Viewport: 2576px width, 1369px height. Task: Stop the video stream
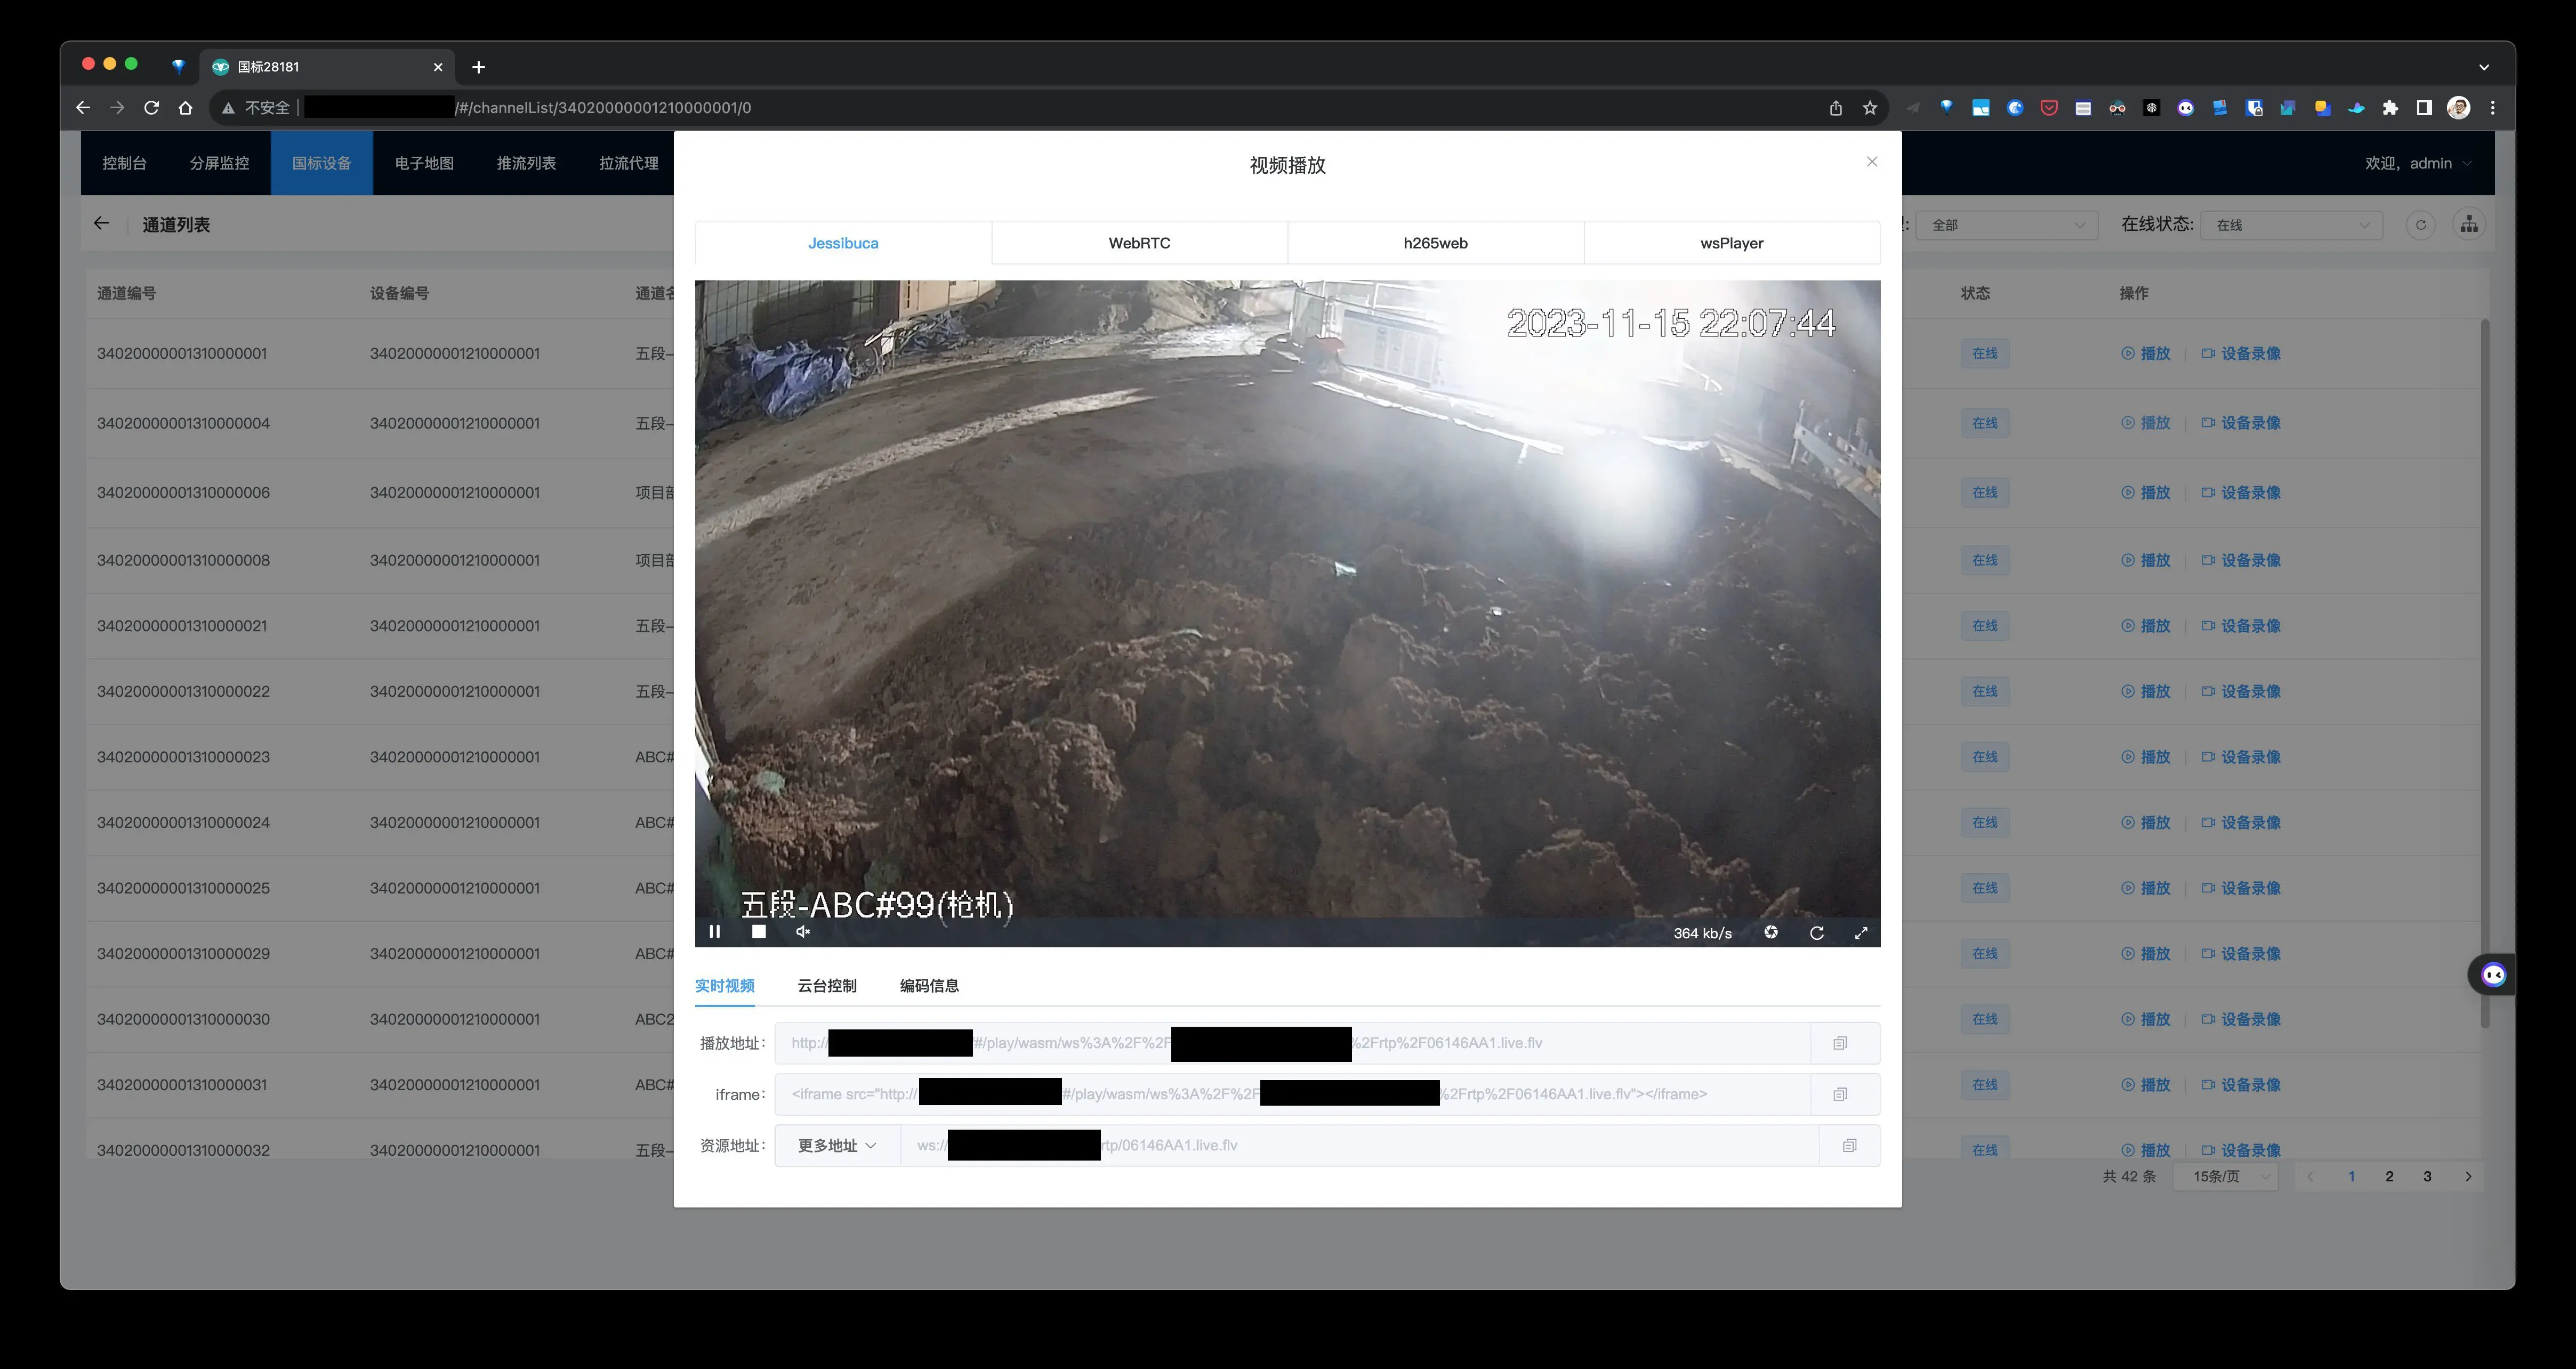click(x=759, y=932)
